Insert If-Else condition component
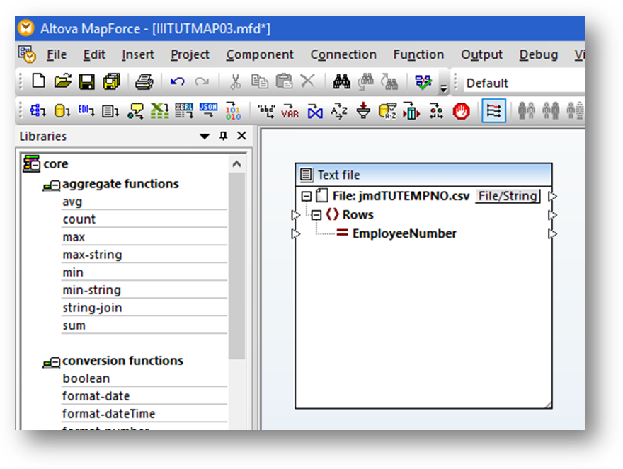 (436, 111)
